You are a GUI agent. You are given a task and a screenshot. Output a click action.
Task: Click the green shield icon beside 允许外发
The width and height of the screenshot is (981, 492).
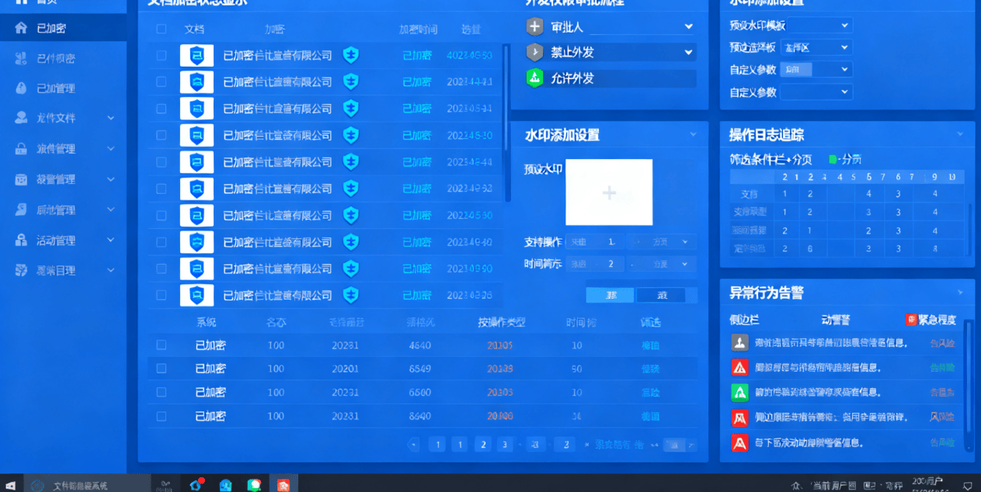click(534, 78)
